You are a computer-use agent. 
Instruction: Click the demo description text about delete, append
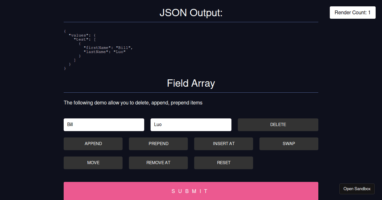133,103
